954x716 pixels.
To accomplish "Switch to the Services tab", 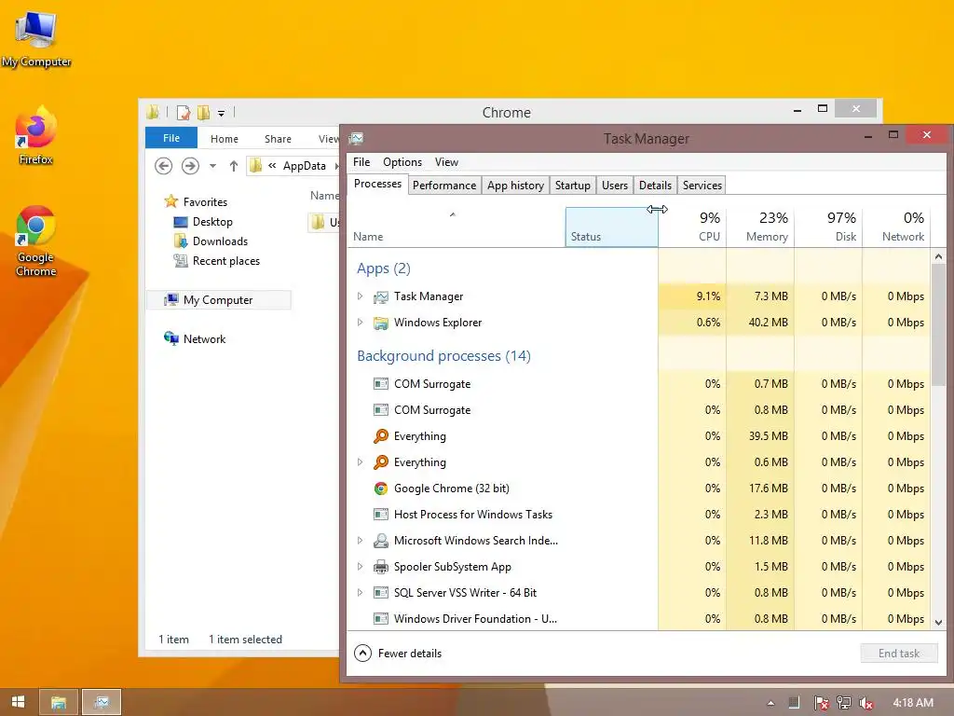I will click(x=702, y=186).
